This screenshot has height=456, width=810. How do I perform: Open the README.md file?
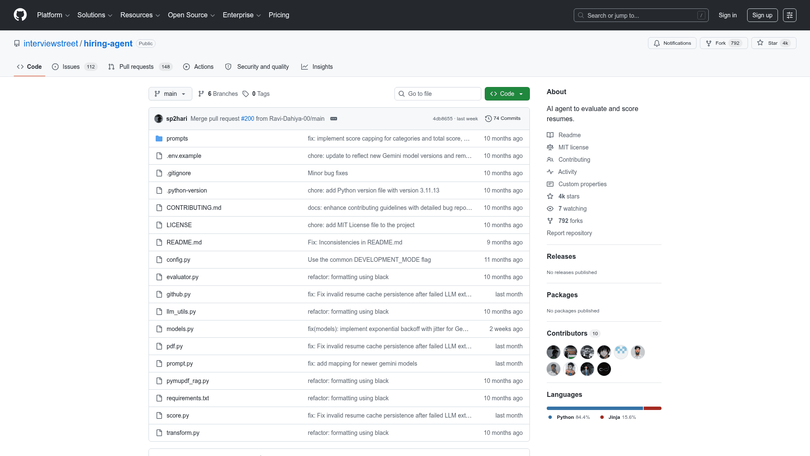point(184,242)
